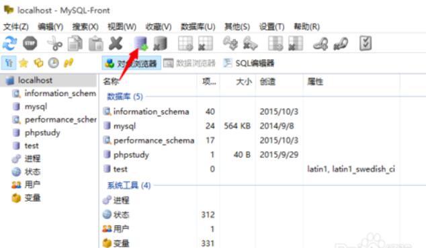Image resolution: width=426 pixels, height=248 pixels.
Task: Toggle the navigator tree view icon
Action: click(x=9, y=63)
